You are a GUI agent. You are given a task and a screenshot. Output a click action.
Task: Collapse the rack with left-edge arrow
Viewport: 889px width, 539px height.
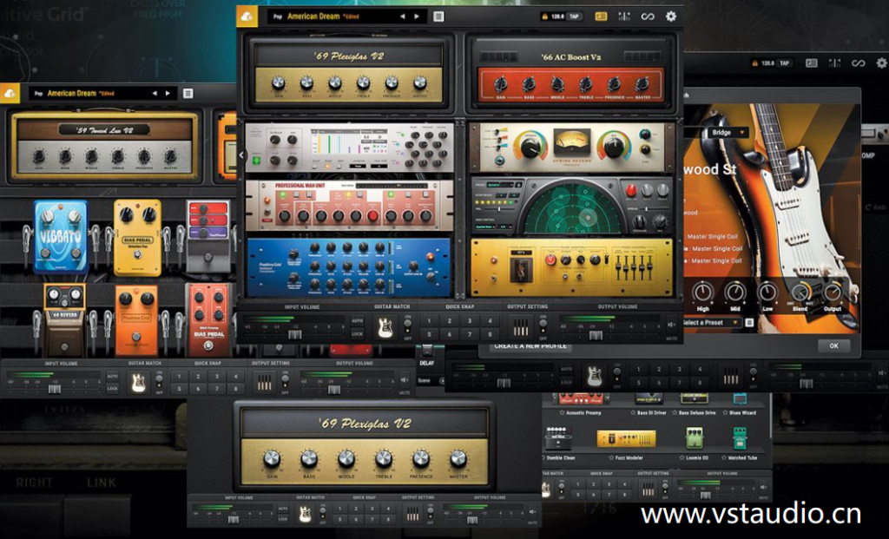tap(241, 154)
